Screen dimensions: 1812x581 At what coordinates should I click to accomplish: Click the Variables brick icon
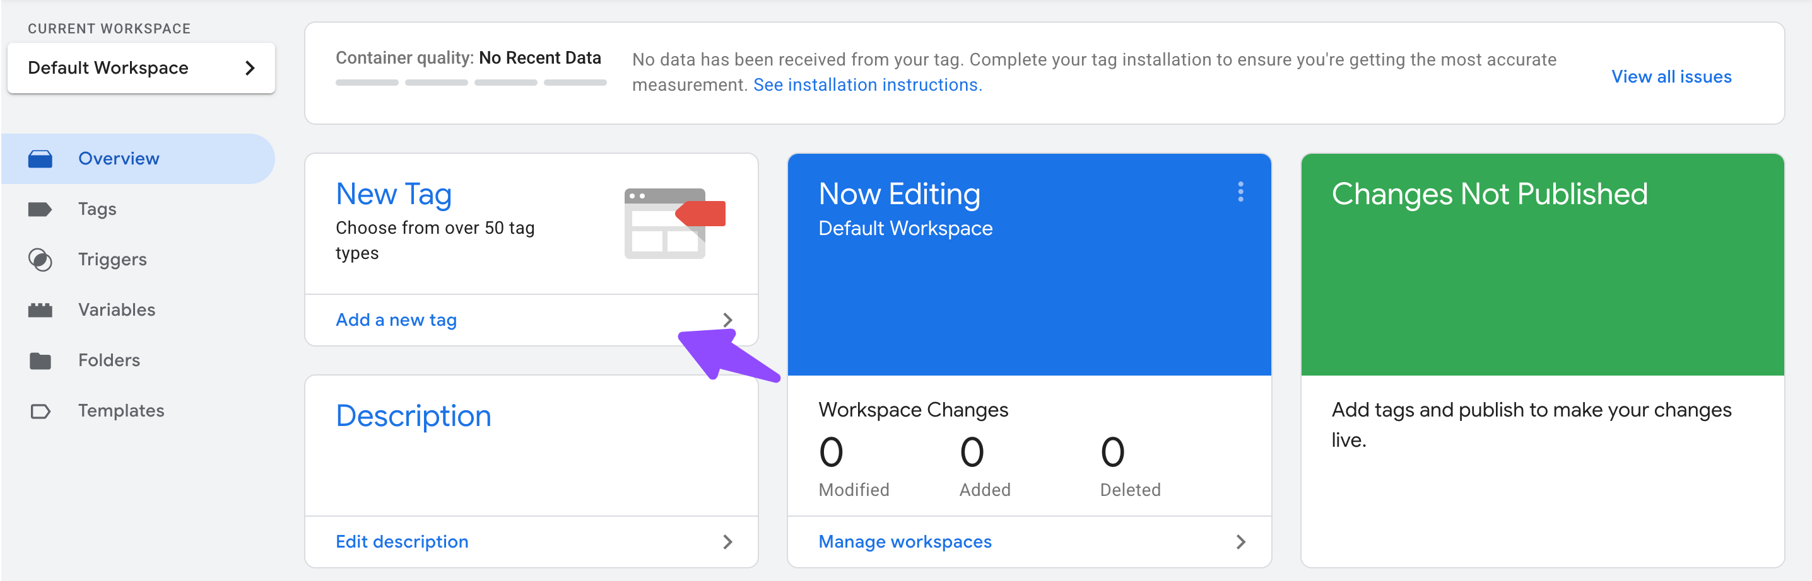coord(40,310)
